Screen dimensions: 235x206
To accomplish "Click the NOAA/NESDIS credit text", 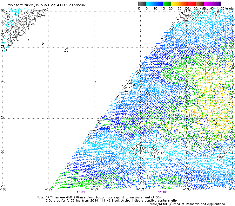I will click(x=187, y=204).
